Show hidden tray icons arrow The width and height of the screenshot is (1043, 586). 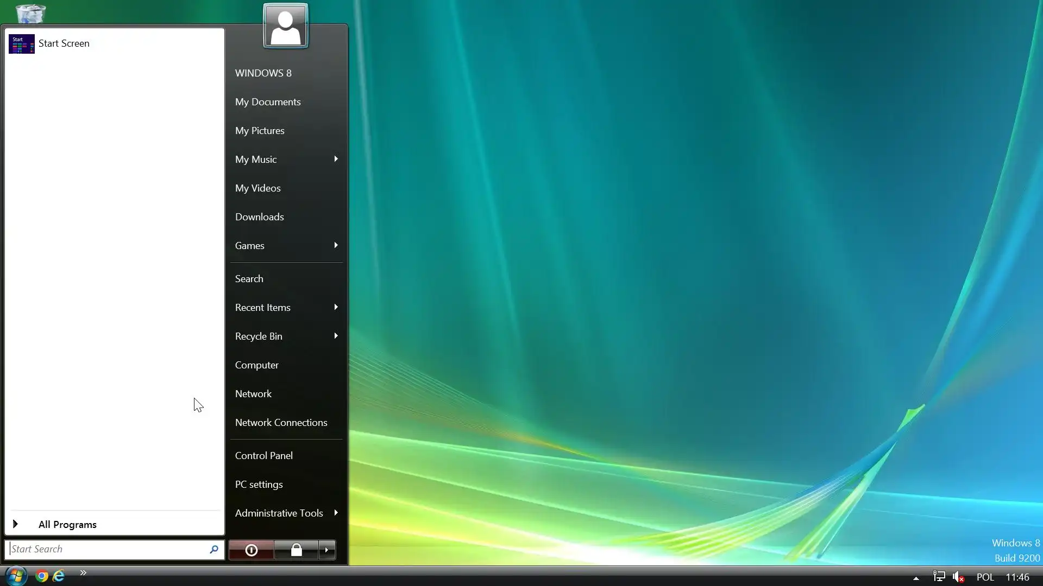point(916,578)
